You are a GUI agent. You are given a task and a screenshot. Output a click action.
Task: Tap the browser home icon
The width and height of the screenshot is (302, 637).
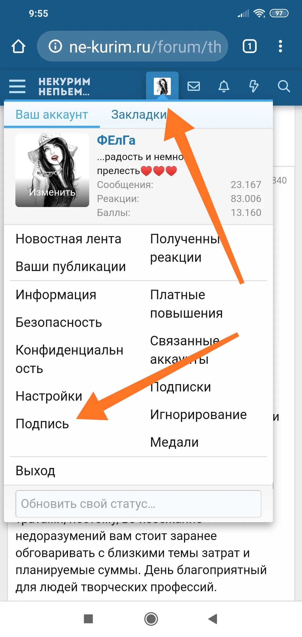[18, 46]
